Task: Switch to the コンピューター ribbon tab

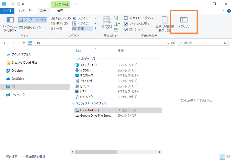Action: 25,11
